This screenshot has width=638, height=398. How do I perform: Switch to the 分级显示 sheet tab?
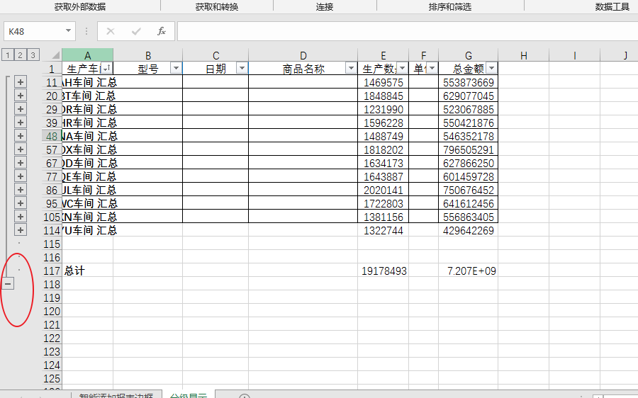(189, 395)
